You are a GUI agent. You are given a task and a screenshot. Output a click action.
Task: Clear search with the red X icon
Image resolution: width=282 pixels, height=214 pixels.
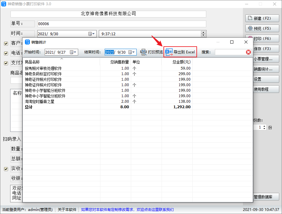pyautogui.click(x=248, y=52)
